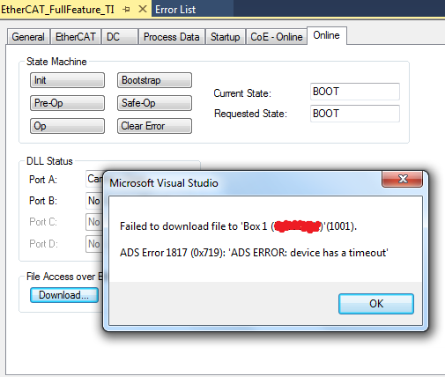445x377 pixels.
Task: Request the Pre-Op state
Action: click(67, 103)
